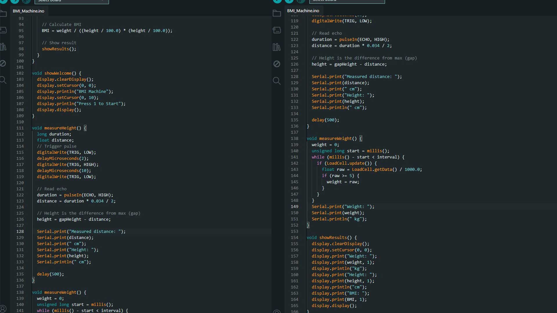Click '// Read echo' comment in right window
This screenshot has width=557, height=313.
pos(327,33)
